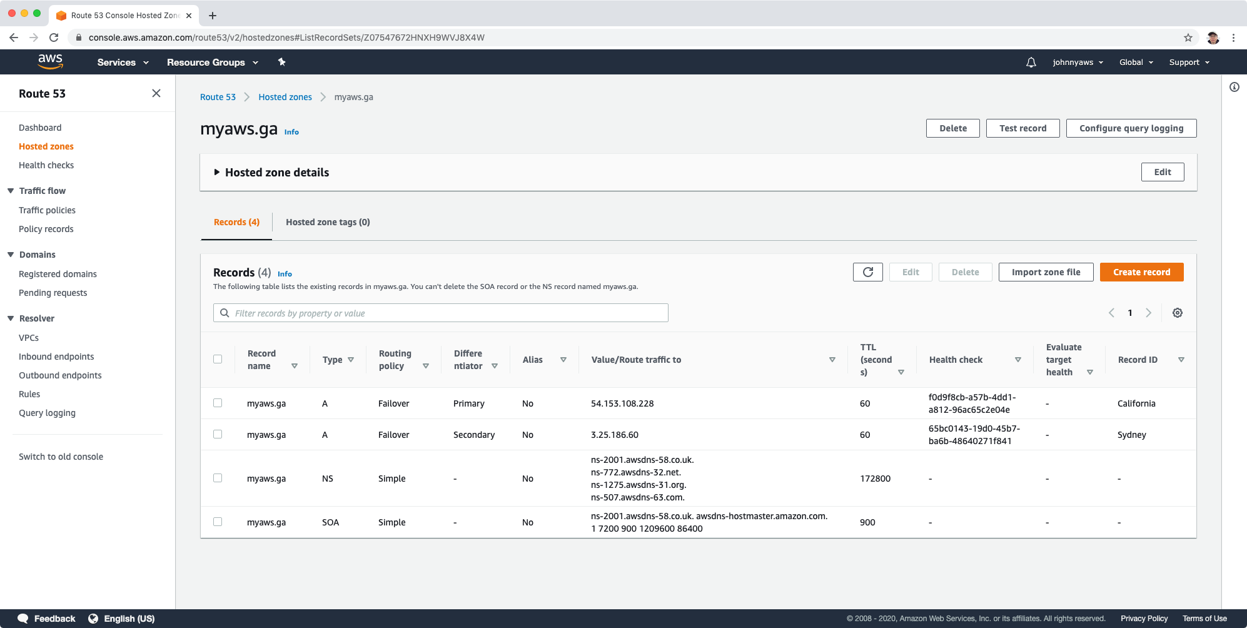The height and width of the screenshot is (628, 1247).
Task: Sort by Routing policy column arrow
Action: (x=426, y=366)
